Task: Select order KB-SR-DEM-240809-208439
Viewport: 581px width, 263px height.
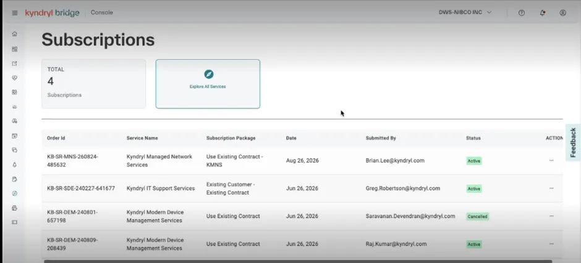Action: point(73,244)
